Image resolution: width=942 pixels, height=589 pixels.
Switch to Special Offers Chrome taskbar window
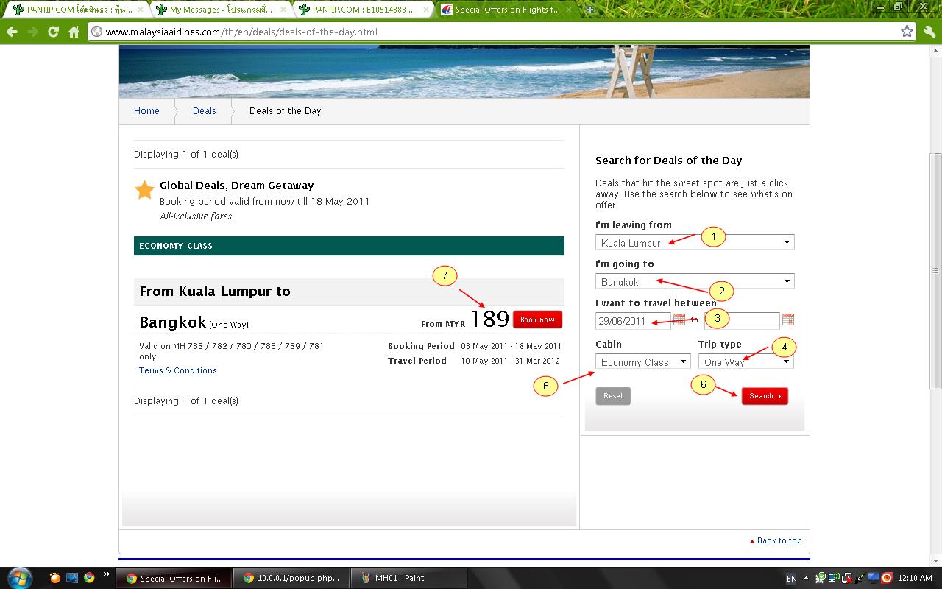[x=174, y=578]
